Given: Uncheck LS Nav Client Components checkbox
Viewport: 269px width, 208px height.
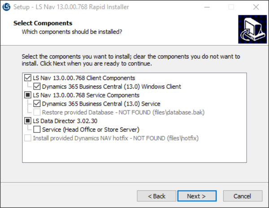Looking at the screenshot, I should click(27, 78).
